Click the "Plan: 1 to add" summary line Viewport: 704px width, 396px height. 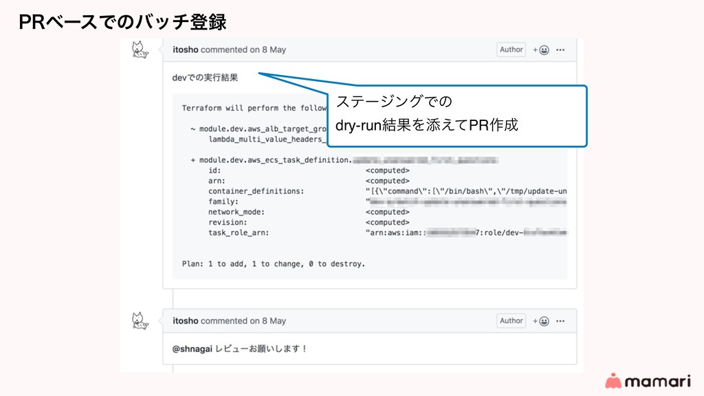[273, 263]
